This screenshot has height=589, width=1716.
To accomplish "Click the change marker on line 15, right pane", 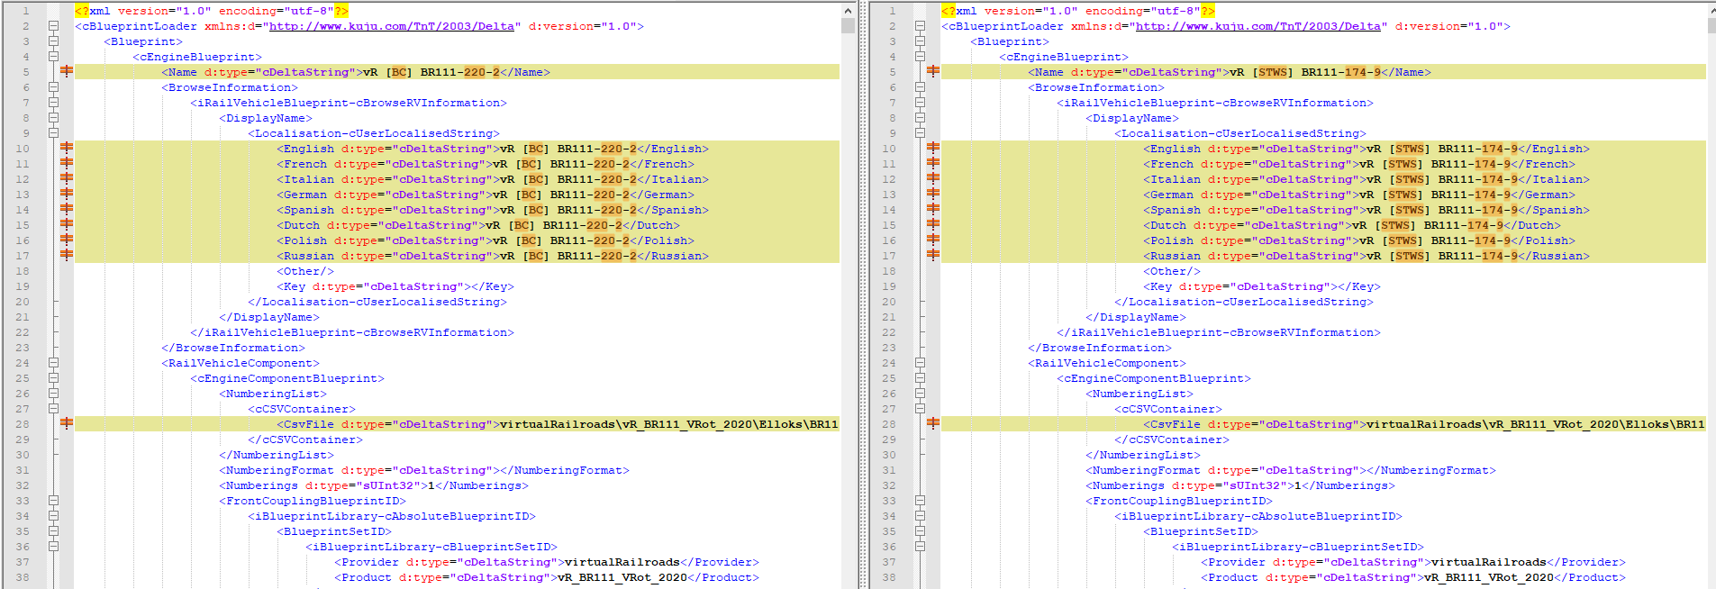I will 933,224.
